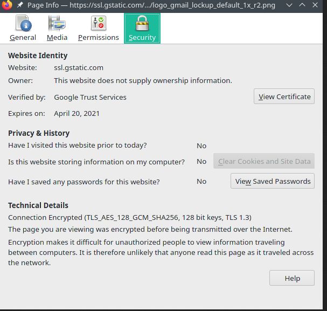Click the Connection Encrypted TLS details line
The height and width of the screenshot is (311, 327).
click(130, 218)
